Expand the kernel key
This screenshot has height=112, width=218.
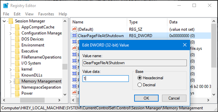(x=11, y=69)
